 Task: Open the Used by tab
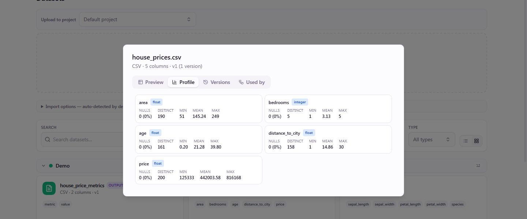252,82
